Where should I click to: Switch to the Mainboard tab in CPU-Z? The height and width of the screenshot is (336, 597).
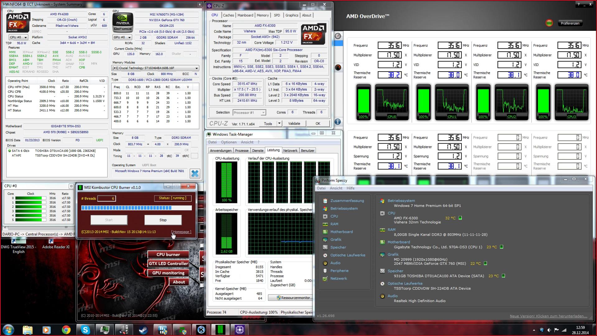[x=245, y=15]
